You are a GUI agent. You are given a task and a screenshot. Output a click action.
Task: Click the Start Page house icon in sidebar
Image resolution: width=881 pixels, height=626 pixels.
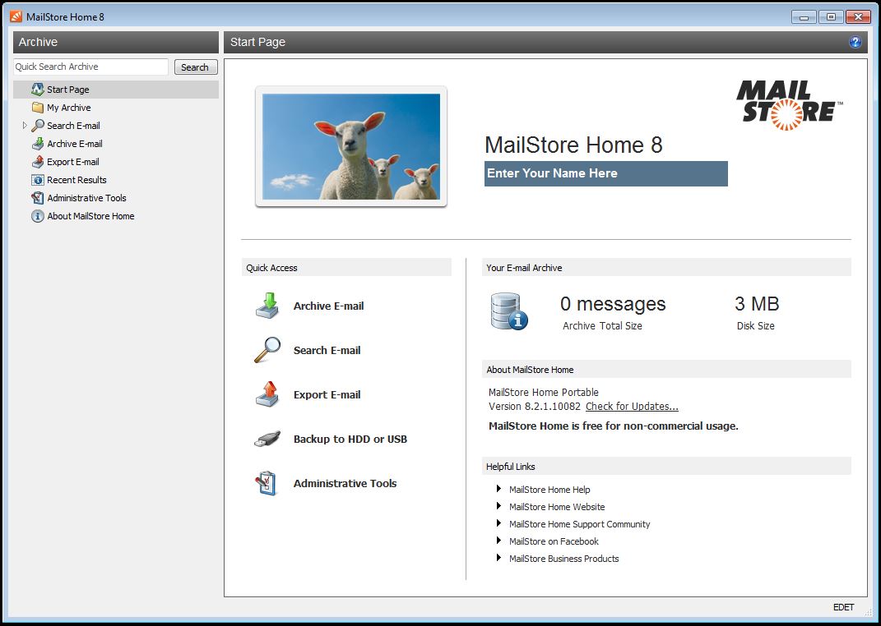(38, 90)
